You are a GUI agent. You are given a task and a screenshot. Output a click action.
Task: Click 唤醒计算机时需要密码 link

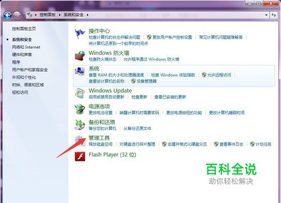point(139,113)
